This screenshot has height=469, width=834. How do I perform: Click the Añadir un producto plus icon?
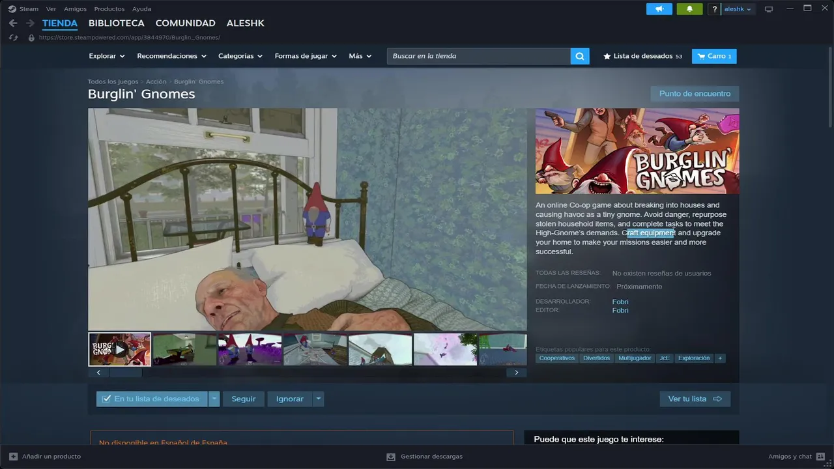[14, 457]
